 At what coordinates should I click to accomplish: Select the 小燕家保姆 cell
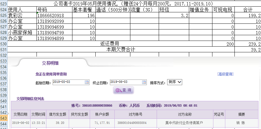pos(22,32)
